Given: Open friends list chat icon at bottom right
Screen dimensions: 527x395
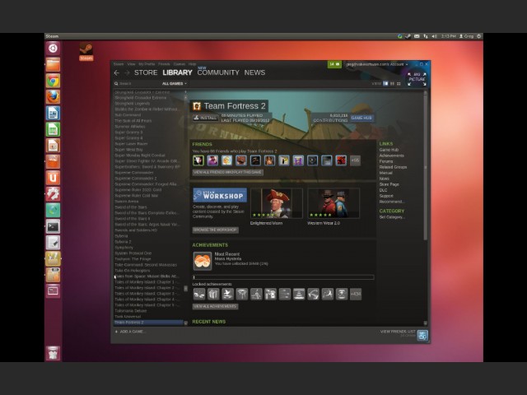Looking at the screenshot, I should click(422, 335).
